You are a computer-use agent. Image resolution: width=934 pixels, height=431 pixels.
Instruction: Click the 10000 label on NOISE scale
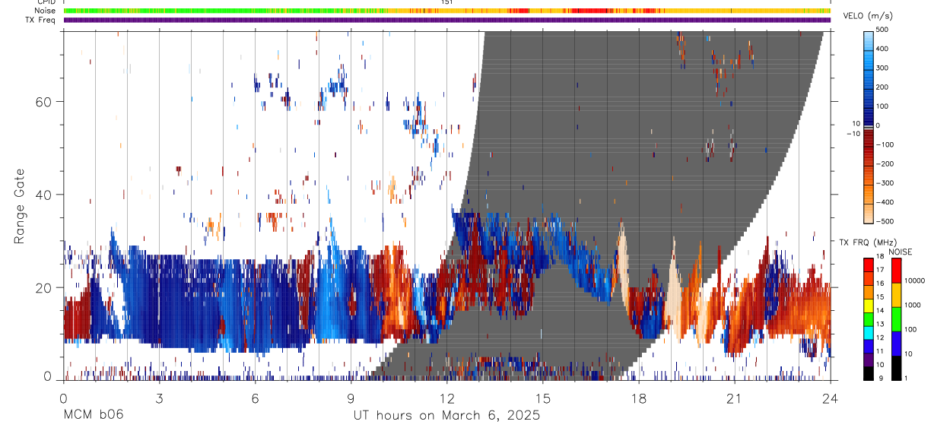pyautogui.click(x=914, y=280)
